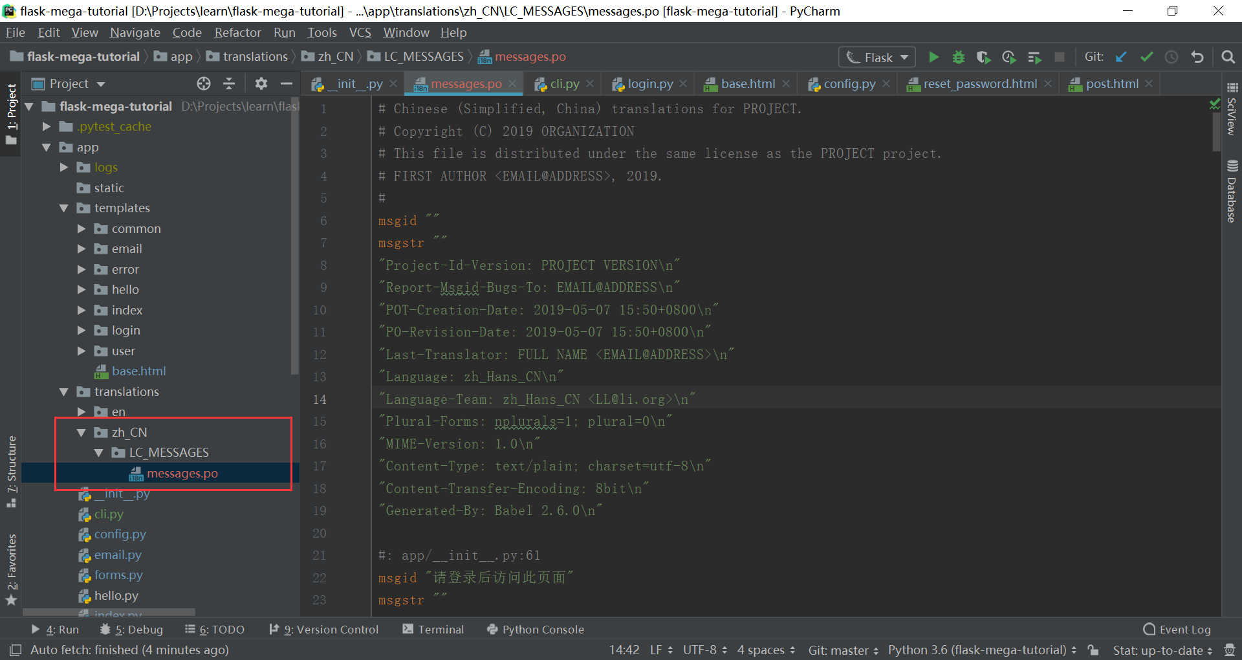Run the Flask configuration
1242x660 pixels.
[933, 57]
